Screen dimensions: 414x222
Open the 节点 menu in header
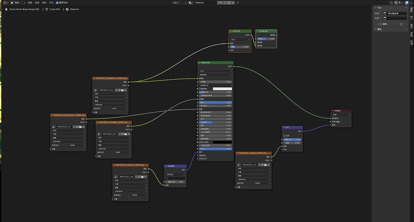click(x=51, y=3)
